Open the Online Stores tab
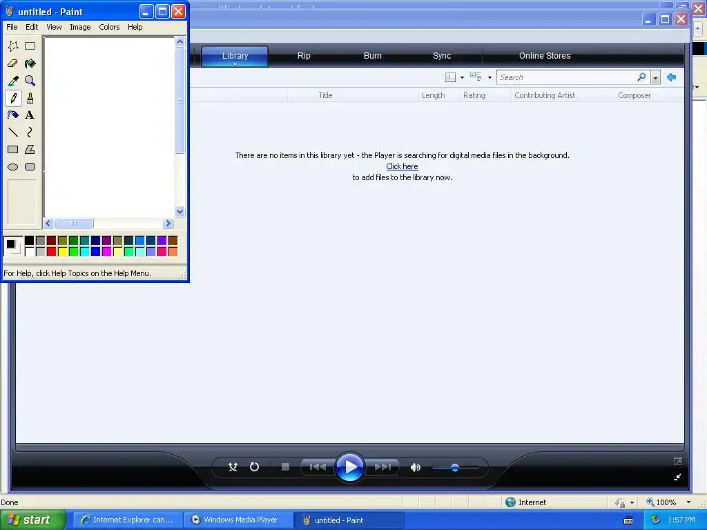 545,56
